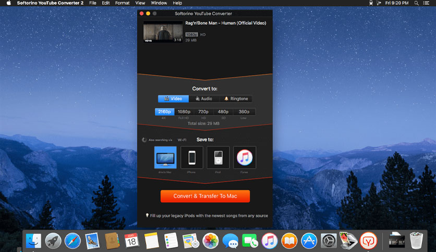Open the Format menu
The width and height of the screenshot is (436, 252).
click(123, 3)
